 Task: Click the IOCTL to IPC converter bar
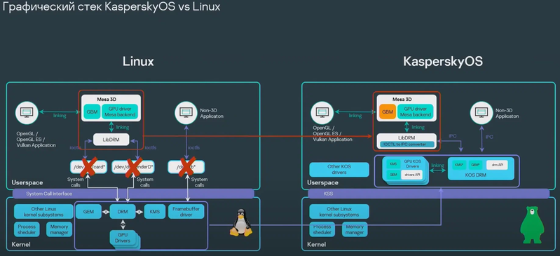tap(407, 144)
